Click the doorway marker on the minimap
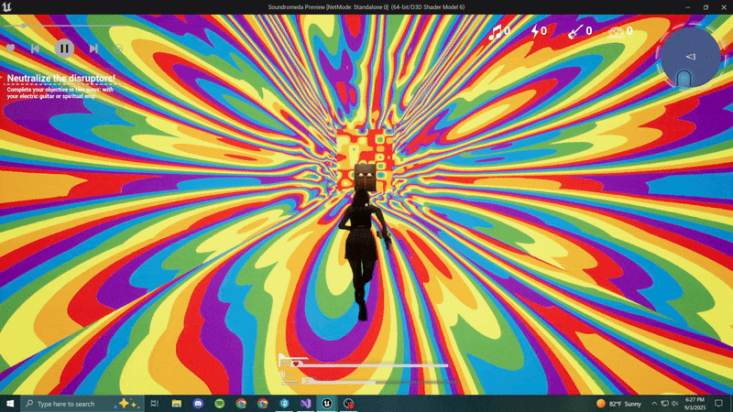 coord(684,79)
